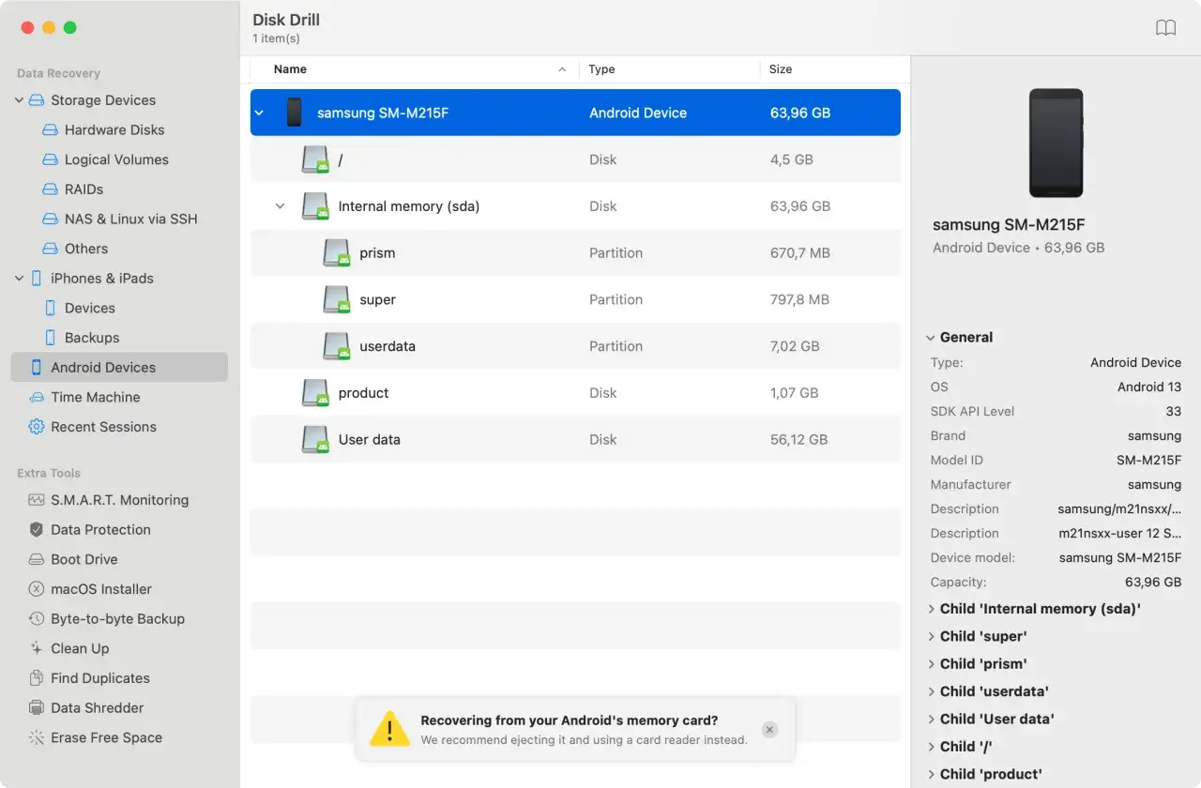This screenshot has height=788, width=1201.
Task: Expand the Child 'User data' section
Action: click(x=931, y=719)
